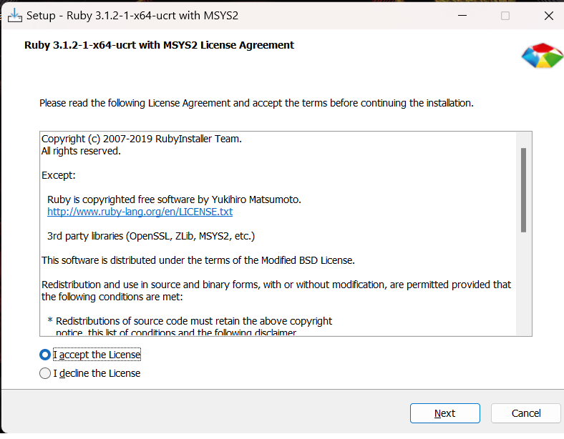Click the "All rights reserved." line
Image resolution: width=564 pixels, height=439 pixels.
[81, 151]
